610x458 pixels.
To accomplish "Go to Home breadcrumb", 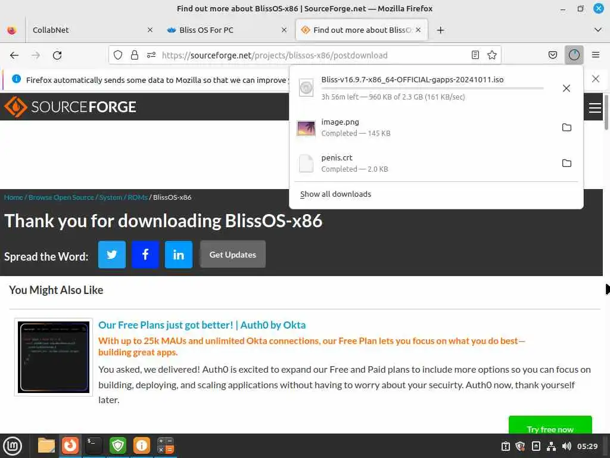I will 13,197.
